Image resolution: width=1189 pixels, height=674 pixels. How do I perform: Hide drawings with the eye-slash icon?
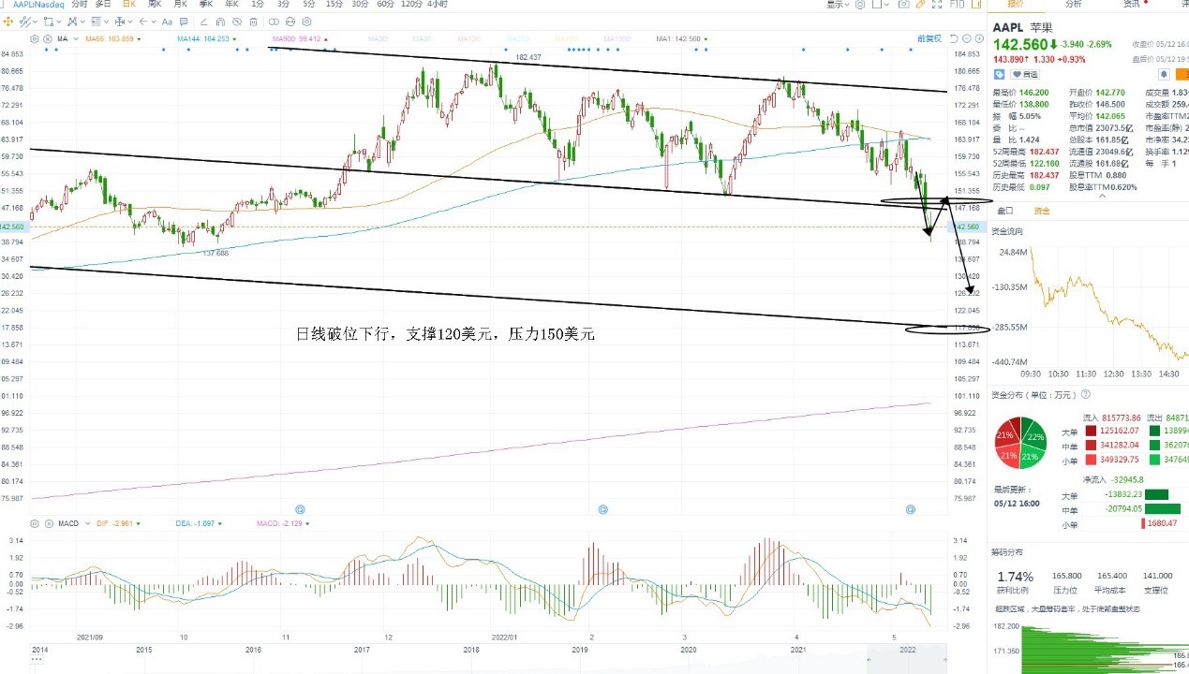pyautogui.click(x=237, y=22)
